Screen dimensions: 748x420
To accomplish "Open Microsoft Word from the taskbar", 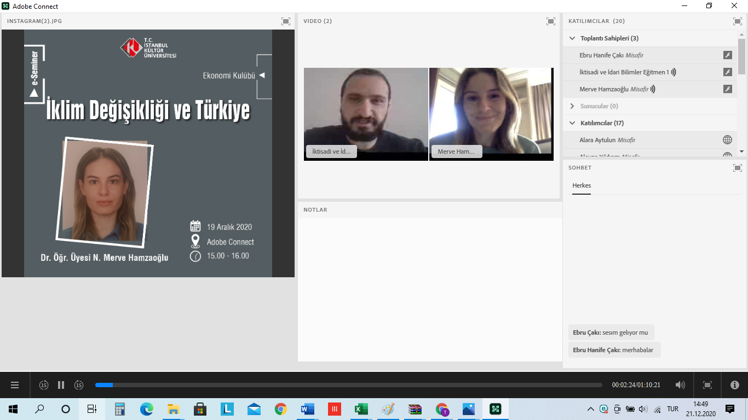I will [x=307, y=409].
